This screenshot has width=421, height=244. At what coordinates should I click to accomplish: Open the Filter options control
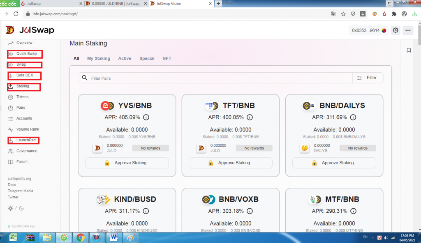(x=368, y=78)
